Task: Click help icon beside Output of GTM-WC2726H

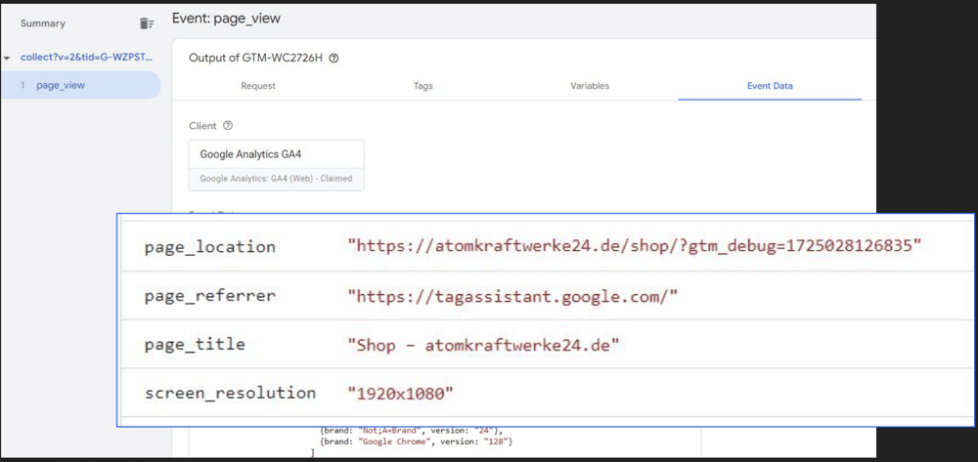Action: tap(334, 59)
